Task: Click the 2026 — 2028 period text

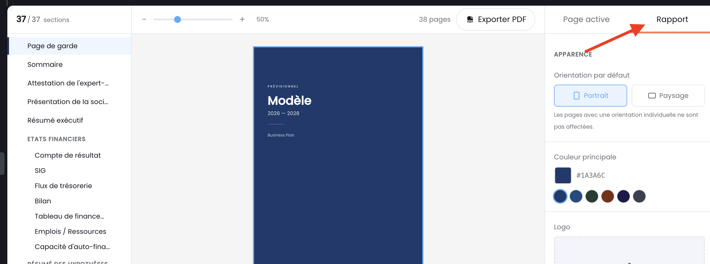Action: (x=283, y=113)
